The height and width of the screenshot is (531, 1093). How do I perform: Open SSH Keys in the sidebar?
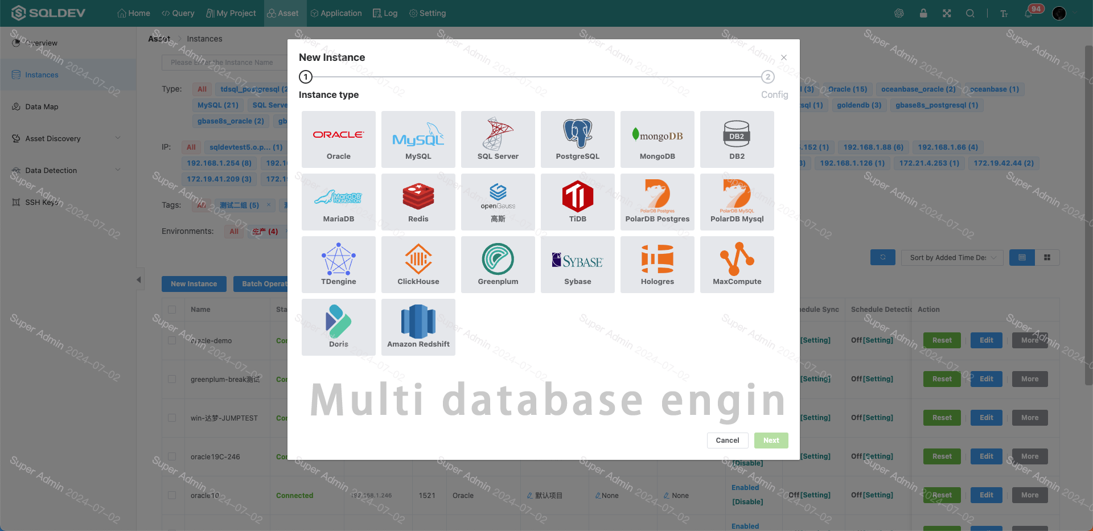(x=68, y=202)
